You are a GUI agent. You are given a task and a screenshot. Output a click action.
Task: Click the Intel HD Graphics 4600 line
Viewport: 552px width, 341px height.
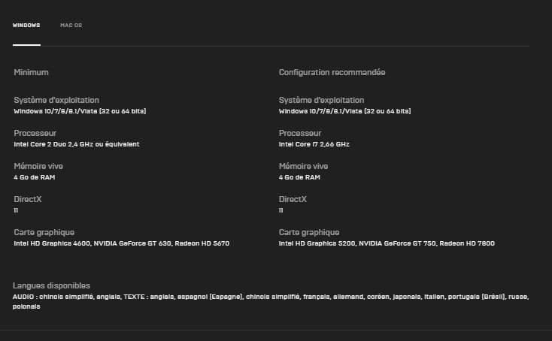pos(121,243)
